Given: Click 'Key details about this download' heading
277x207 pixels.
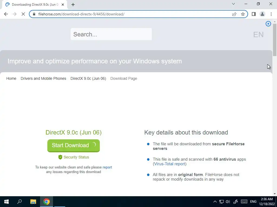Looking at the screenshot, I should (186, 132).
